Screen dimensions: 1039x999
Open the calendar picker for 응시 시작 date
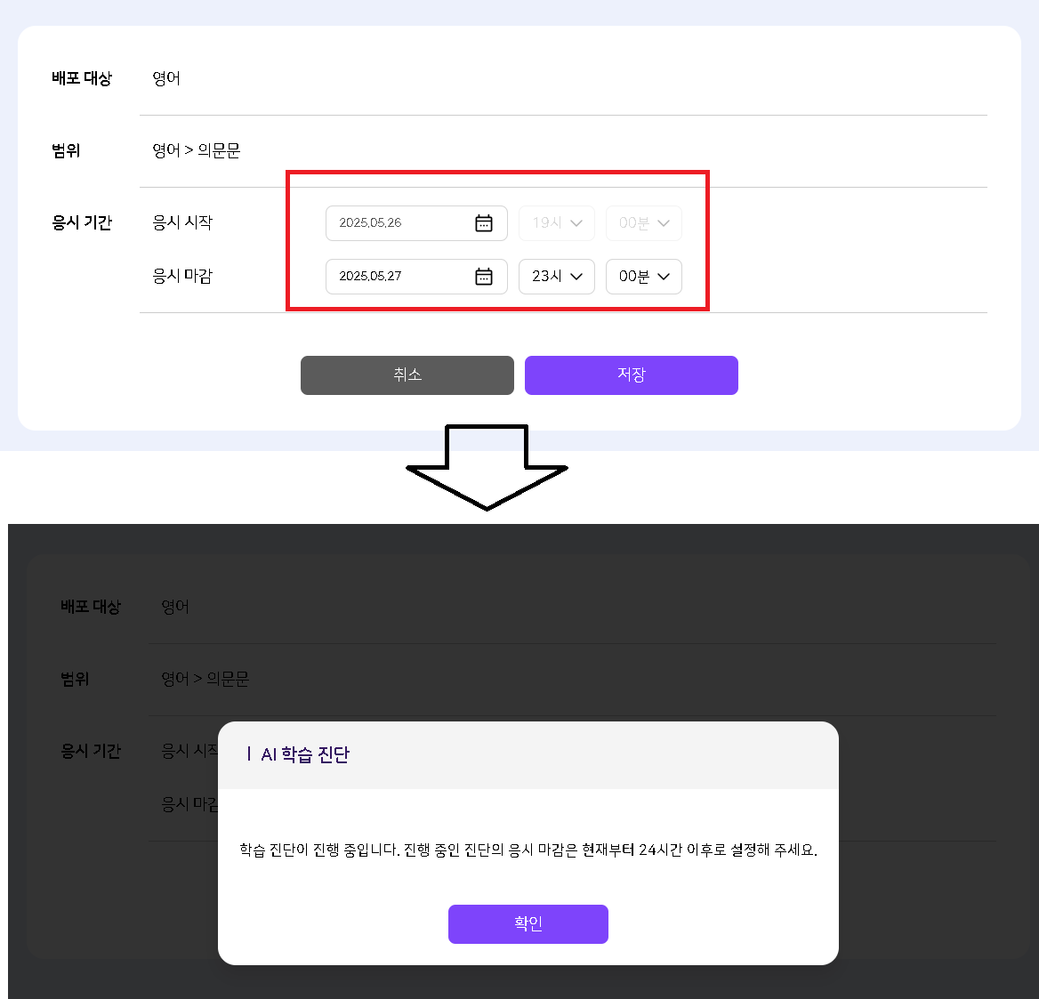point(484,223)
